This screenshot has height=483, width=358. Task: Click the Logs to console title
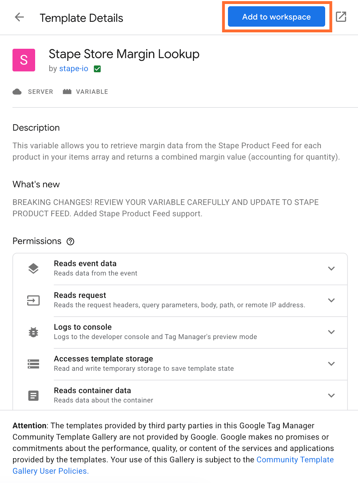(x=83, y=327)
